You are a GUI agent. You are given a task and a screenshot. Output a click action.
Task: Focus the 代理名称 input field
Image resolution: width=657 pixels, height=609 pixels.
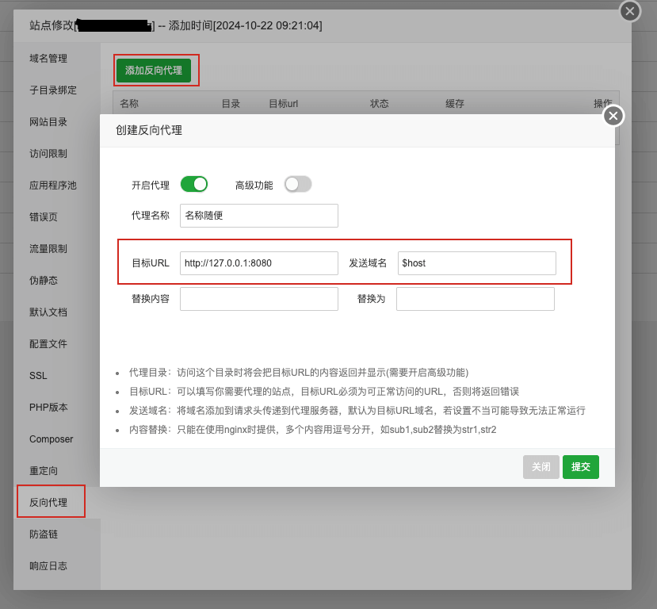tap(258, 216)
